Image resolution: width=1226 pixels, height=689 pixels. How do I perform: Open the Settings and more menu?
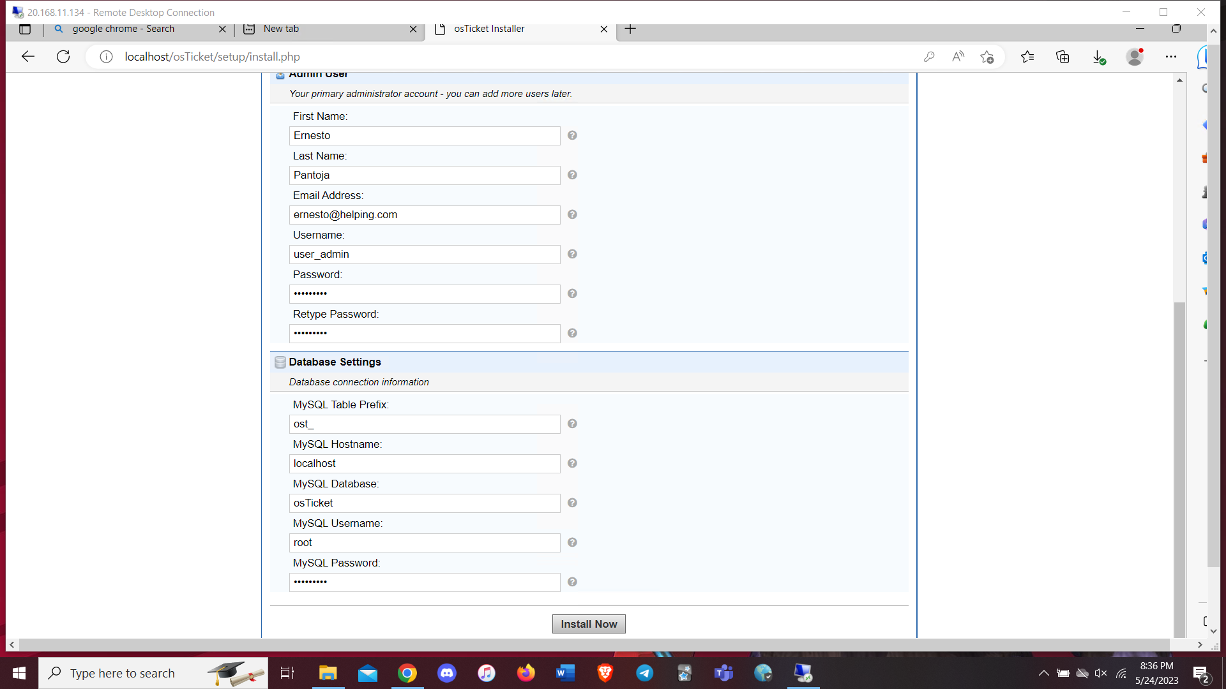coord(1172,57)
